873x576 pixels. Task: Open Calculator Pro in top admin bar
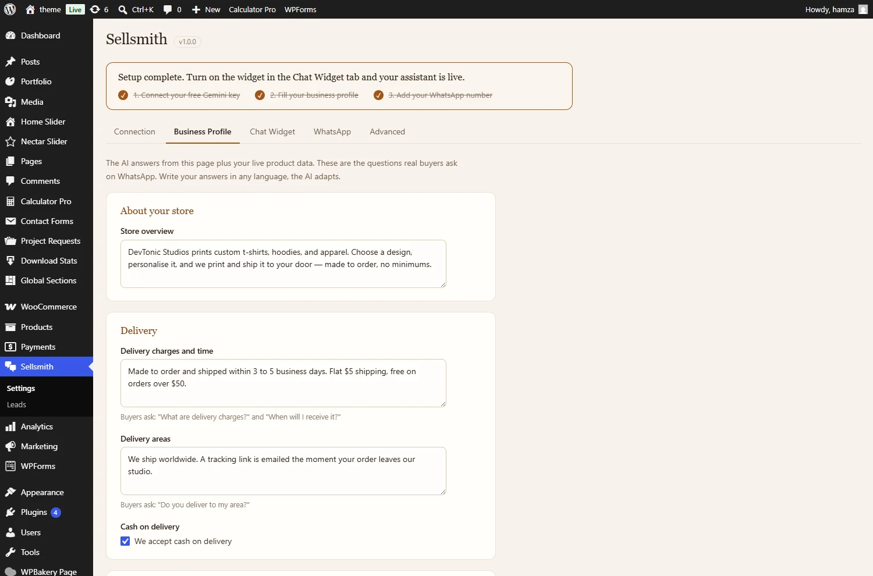pos(252,9)
